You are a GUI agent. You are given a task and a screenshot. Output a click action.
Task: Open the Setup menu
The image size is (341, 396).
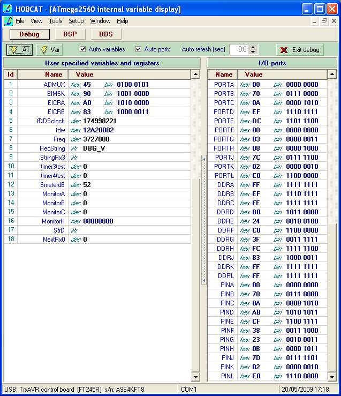point(76,21)
